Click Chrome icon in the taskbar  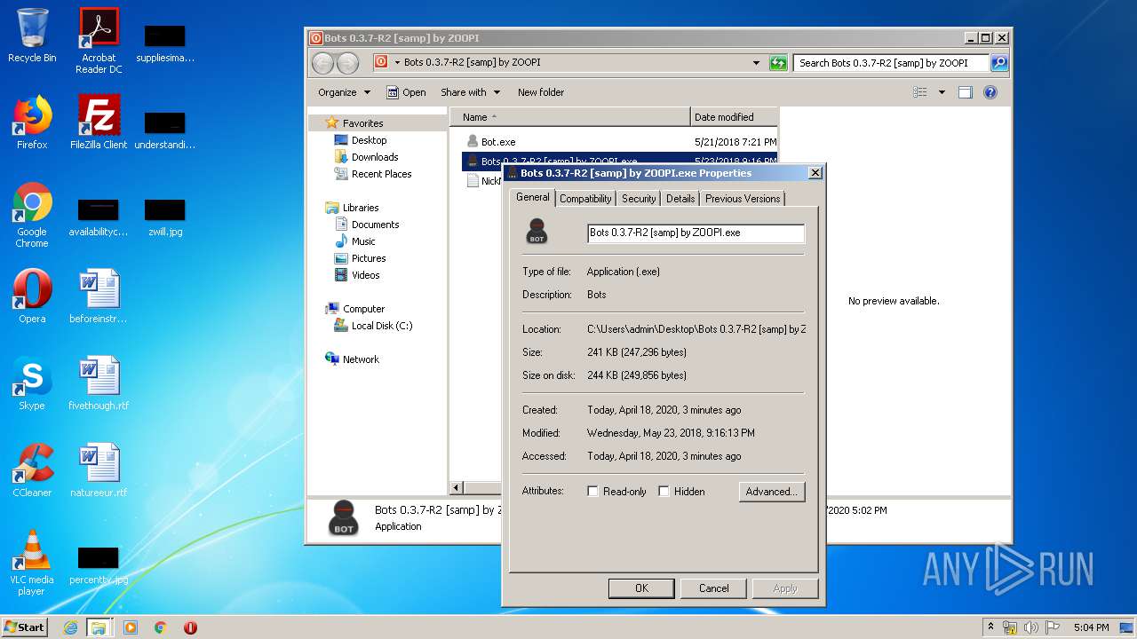(161, 627)
